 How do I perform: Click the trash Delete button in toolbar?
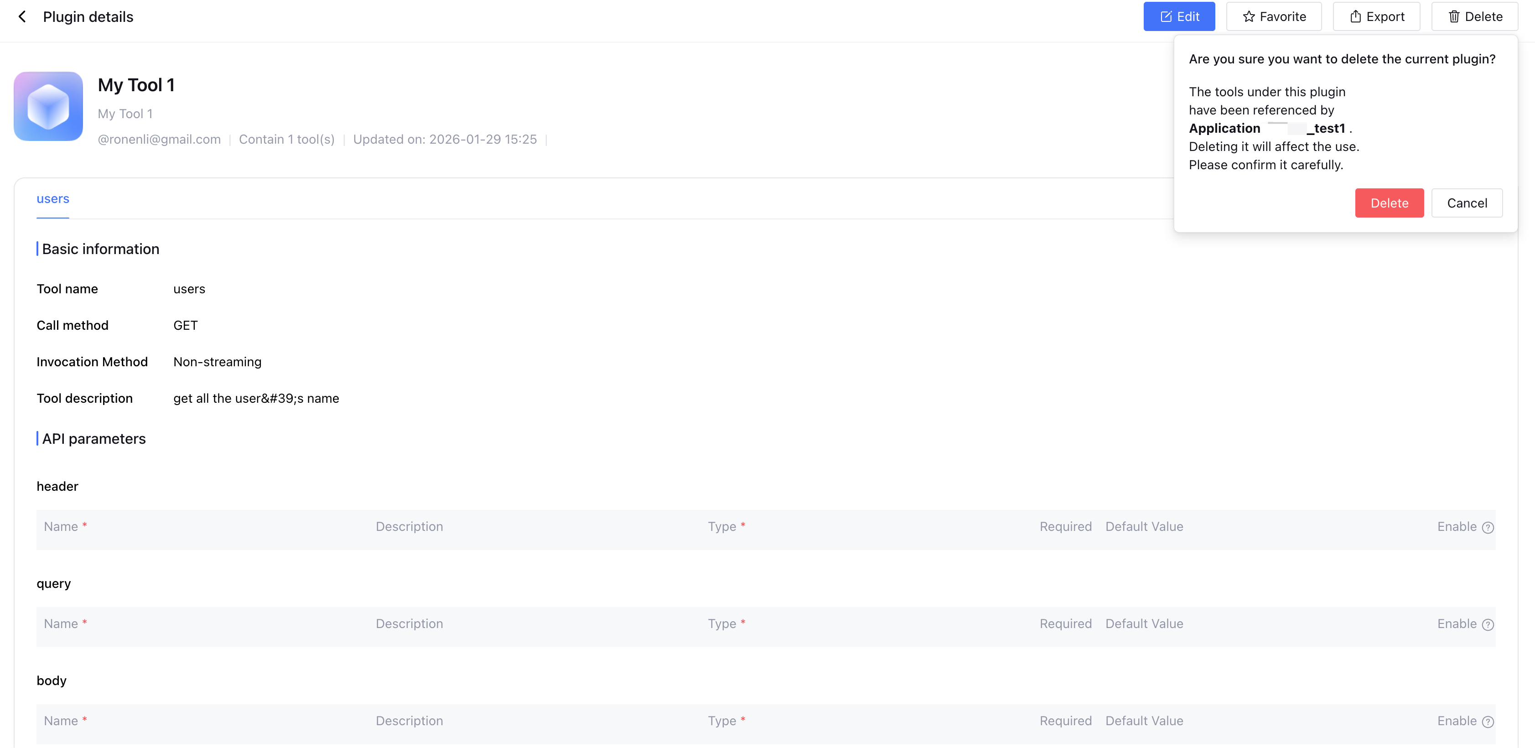click(1474, 17)
